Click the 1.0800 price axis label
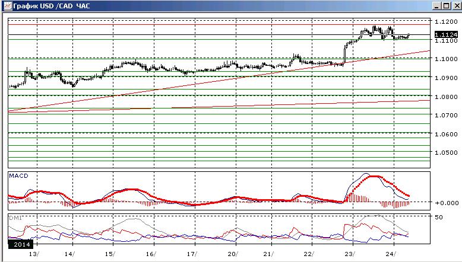This screenshot has width=462, height=262. point(446,97)
